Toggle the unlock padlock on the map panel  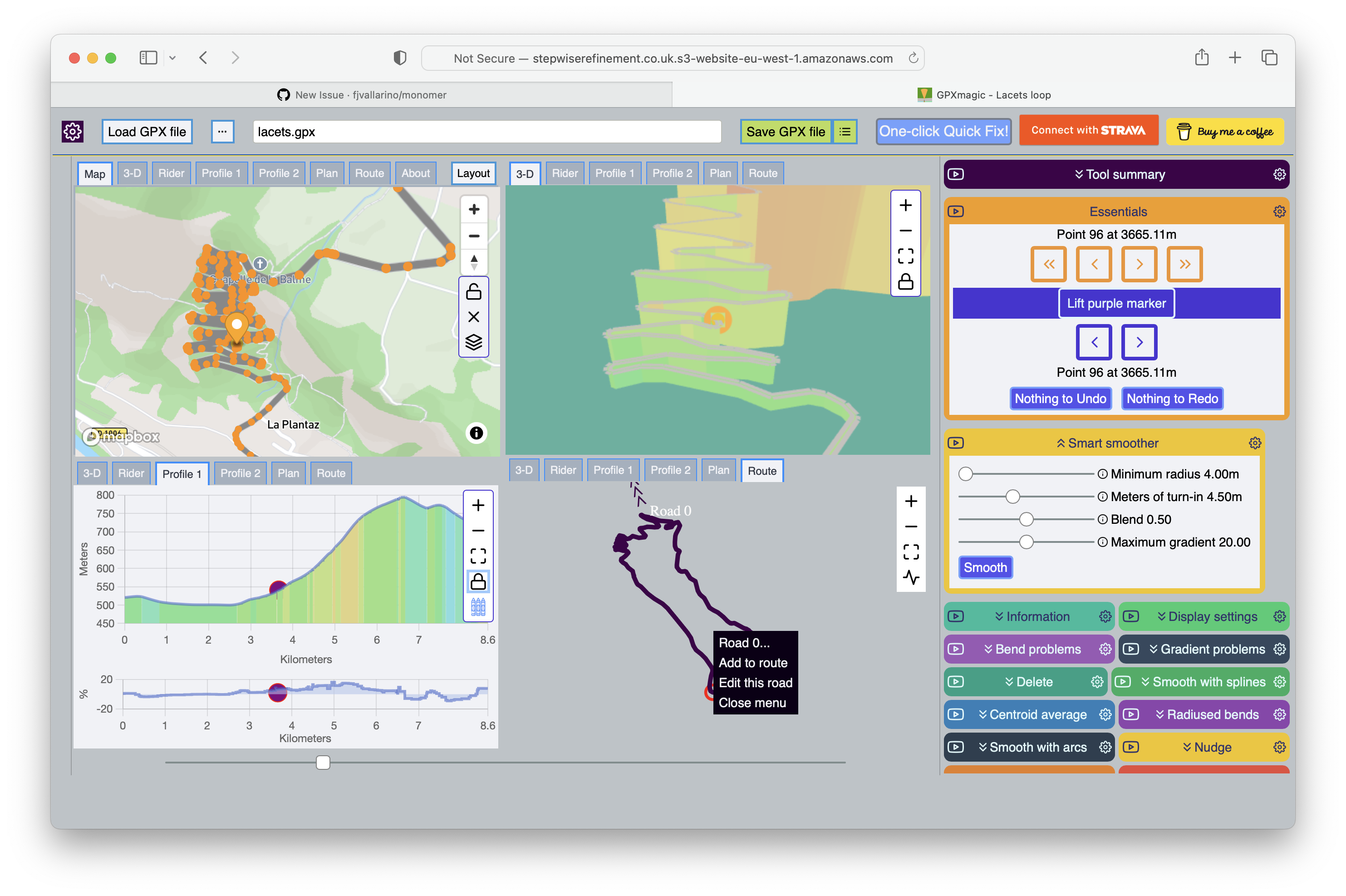coord(474,292)
